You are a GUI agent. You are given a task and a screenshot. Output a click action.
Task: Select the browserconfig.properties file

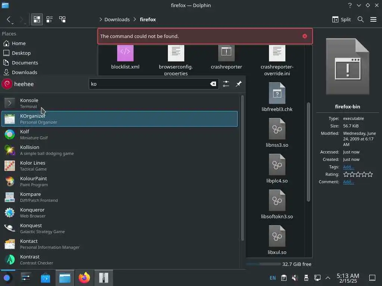[x=176, y=60]
